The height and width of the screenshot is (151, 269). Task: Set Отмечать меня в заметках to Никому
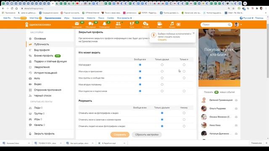tap(184, 120)
